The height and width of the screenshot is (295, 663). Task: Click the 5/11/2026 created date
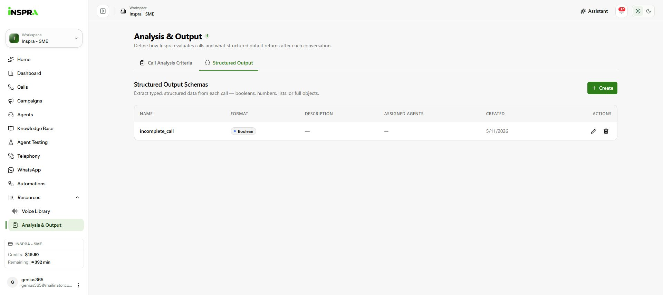[497, 131]
